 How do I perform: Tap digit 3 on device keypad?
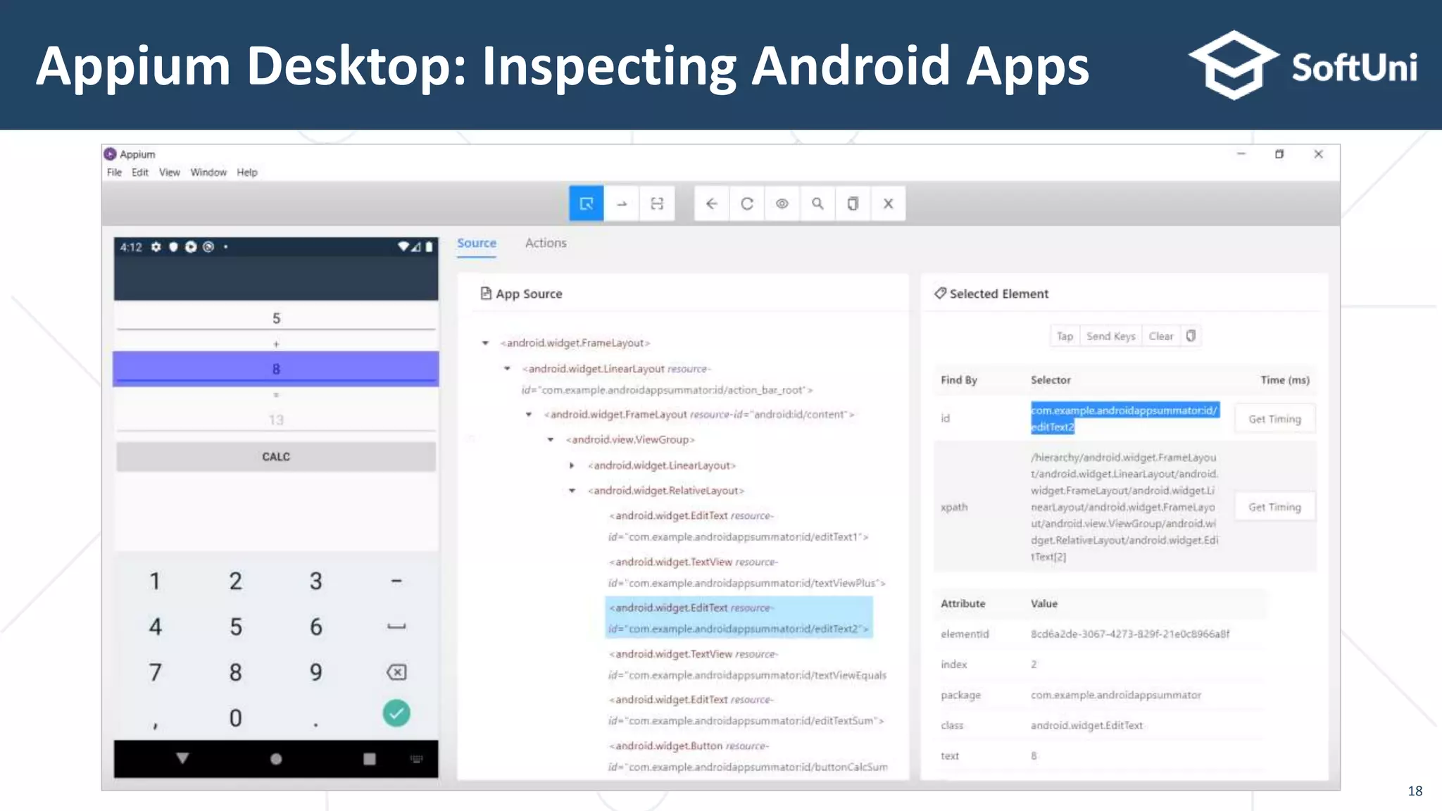coord(316,581)
